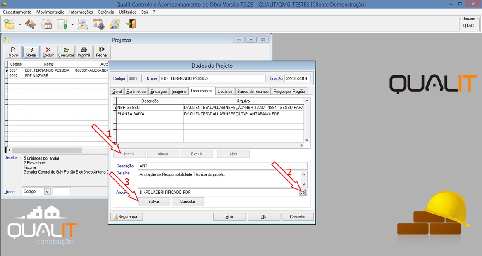The image size is (482, 256).
Task: Click the exit door toolbar icon
Action: (131, 24)
